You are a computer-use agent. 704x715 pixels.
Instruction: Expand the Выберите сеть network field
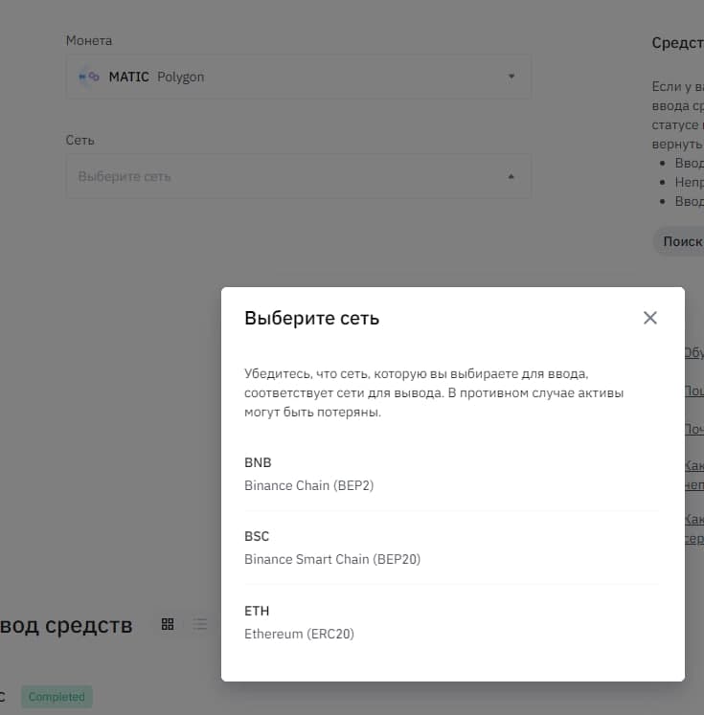click(x=299, y=176)
